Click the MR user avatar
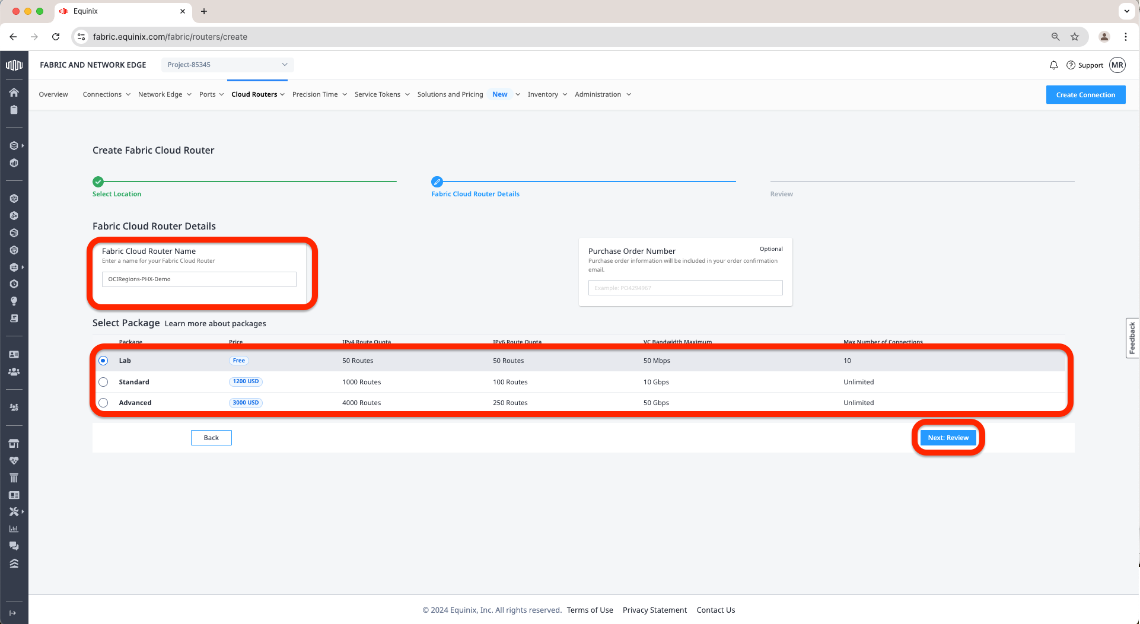Screen dimensions: 1140x624 point(1117,65)
